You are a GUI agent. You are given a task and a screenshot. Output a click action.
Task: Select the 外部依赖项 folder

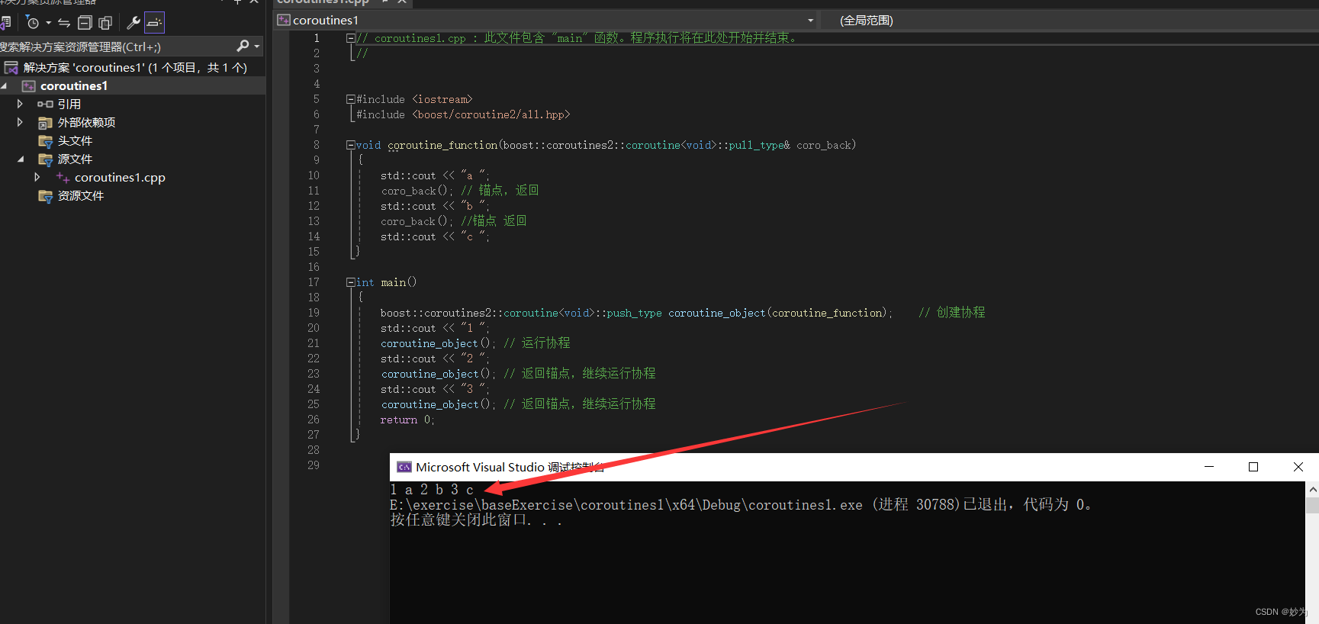86,123
